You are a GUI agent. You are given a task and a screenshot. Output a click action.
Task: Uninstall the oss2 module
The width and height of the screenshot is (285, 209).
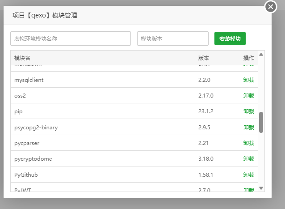[248, 95]
